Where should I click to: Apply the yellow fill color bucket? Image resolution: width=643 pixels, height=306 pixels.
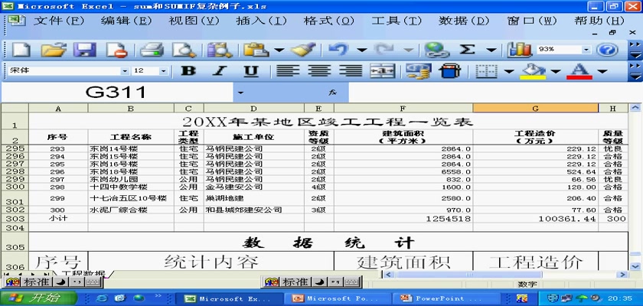click(x=533, y=71)
